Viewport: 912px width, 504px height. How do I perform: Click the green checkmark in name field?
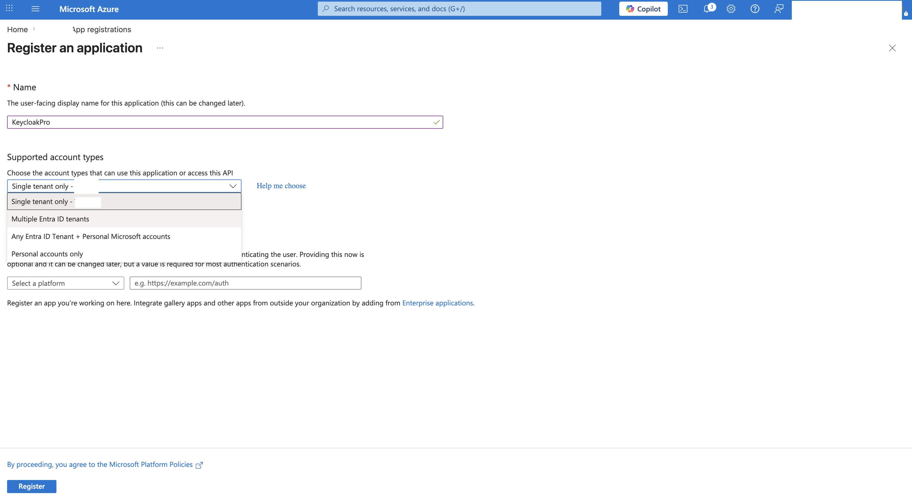pos(437,122)
